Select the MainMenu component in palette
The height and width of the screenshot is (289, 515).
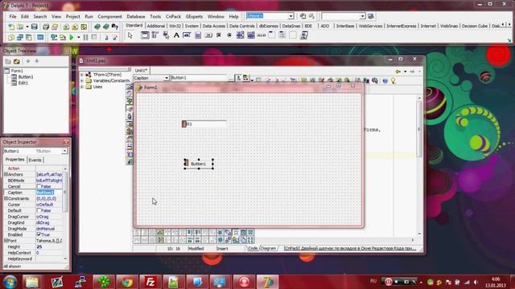click(155, 35)
